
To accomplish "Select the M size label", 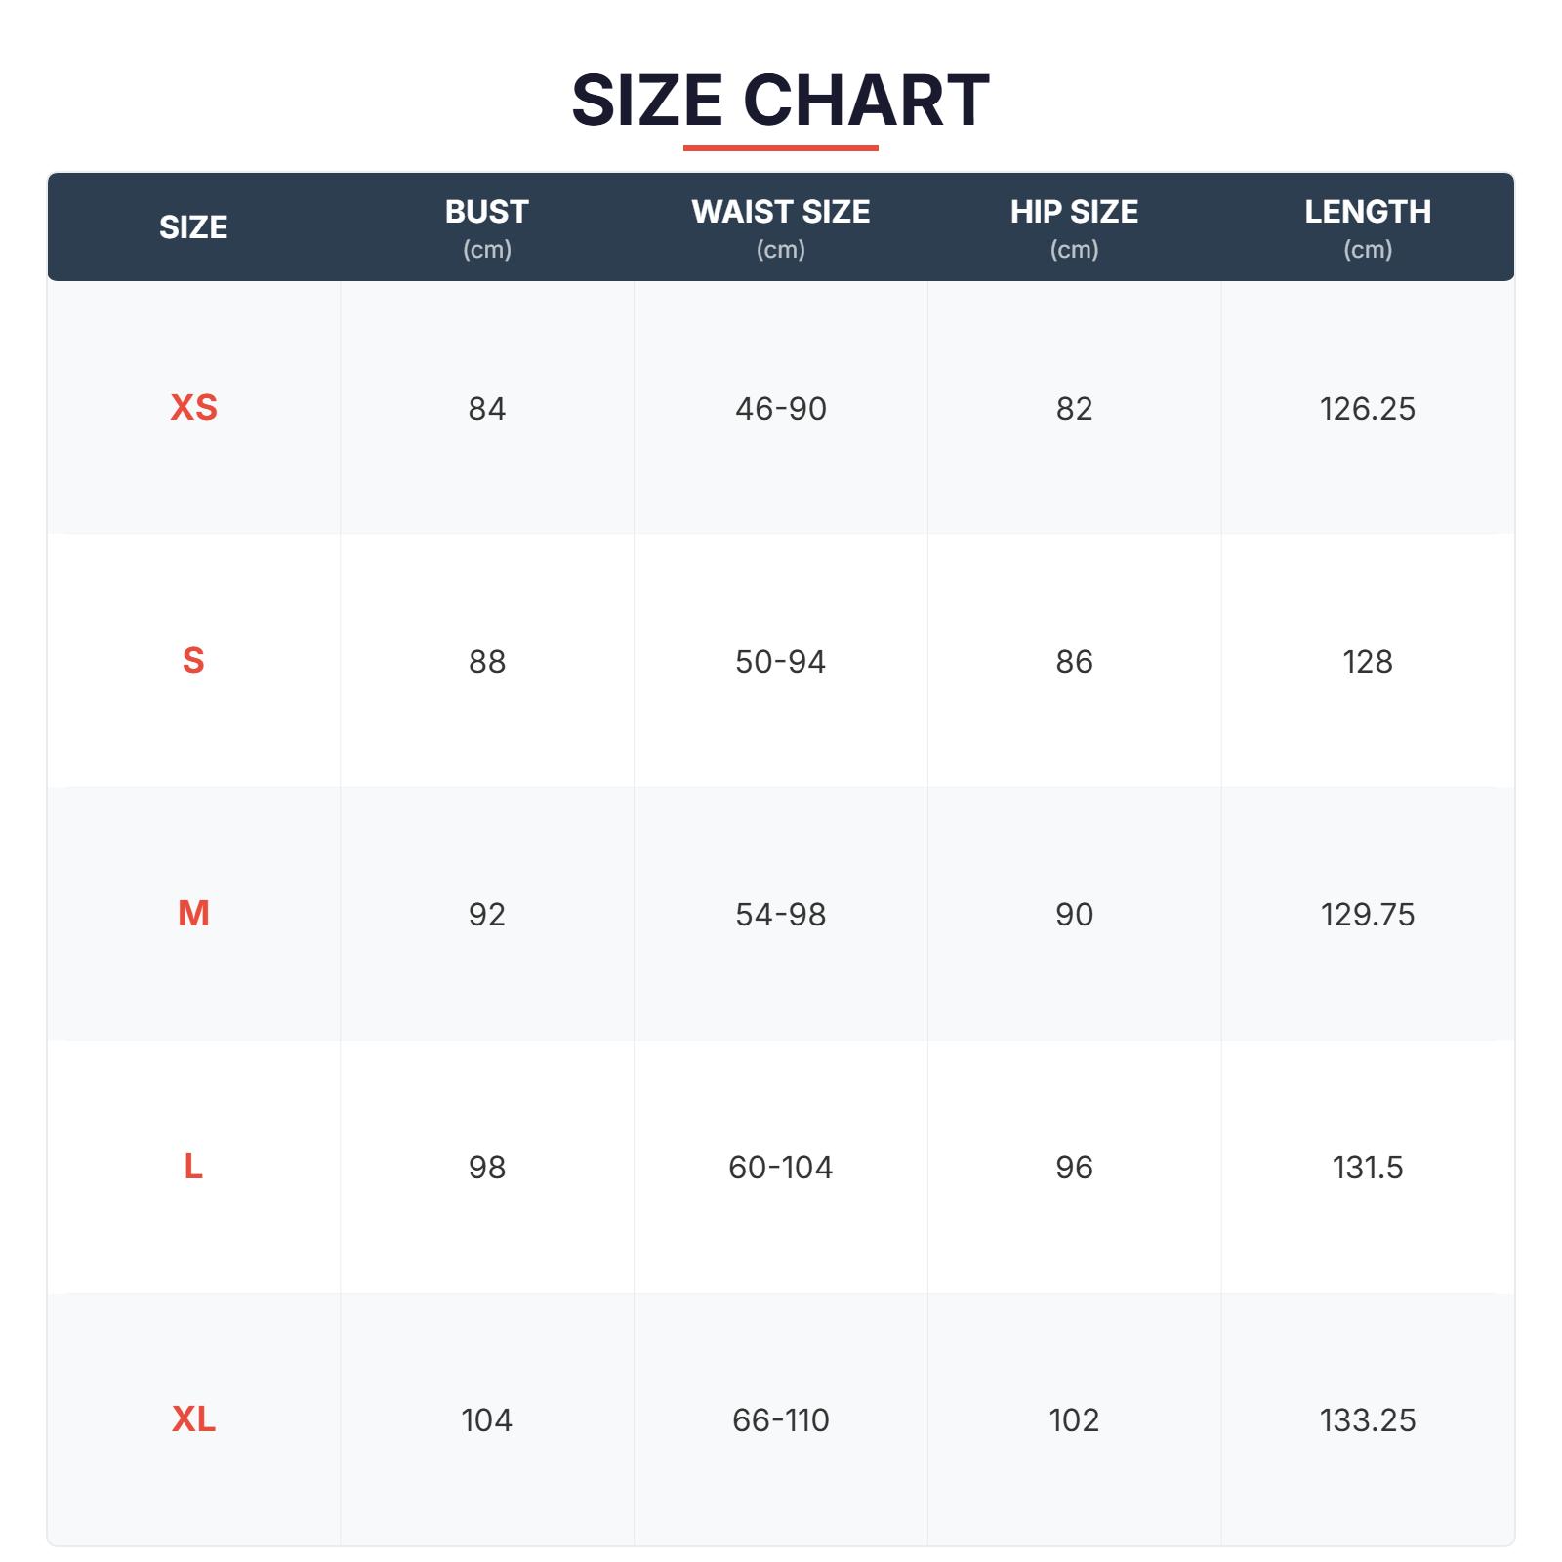I will point(193,914).
